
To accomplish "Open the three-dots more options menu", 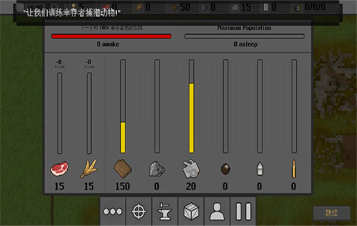I will (x=112, y=212).
